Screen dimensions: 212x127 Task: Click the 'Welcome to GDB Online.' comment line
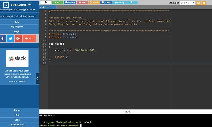tap(65, 18)
